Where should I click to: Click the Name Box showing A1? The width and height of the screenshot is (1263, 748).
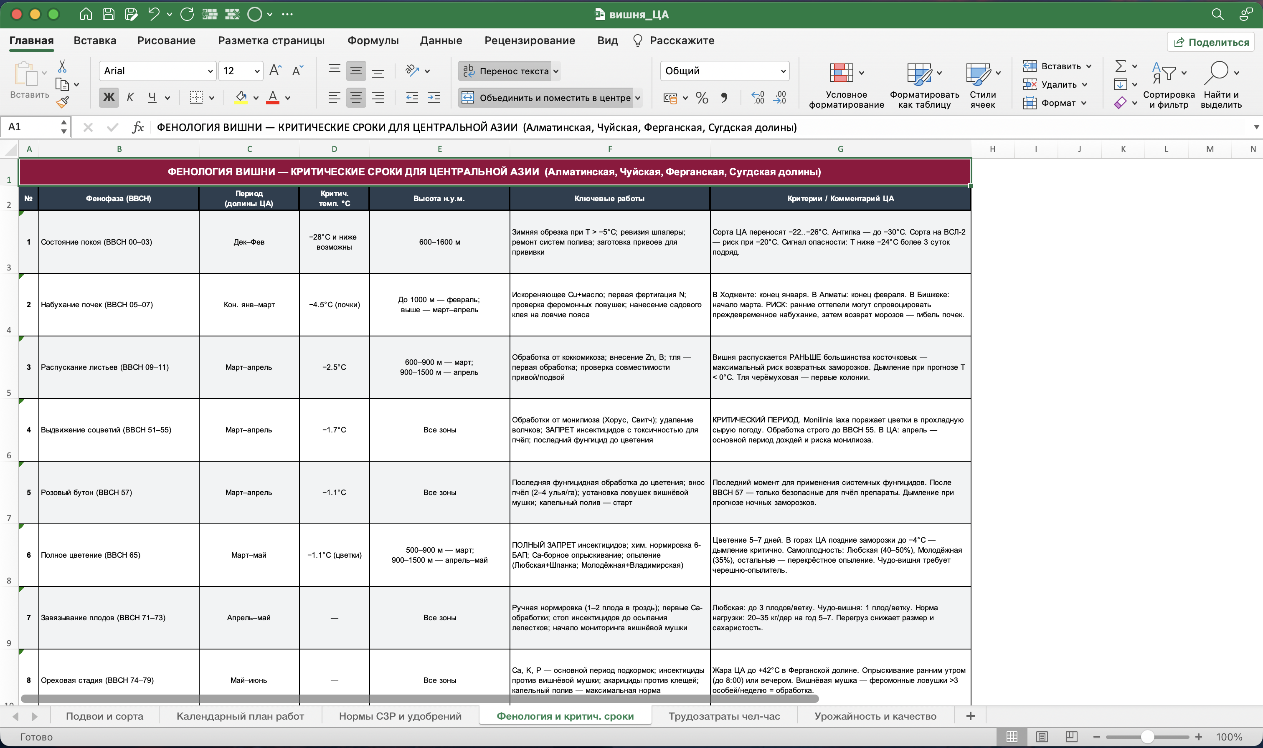pyautogui.click(x=36, y=127)
